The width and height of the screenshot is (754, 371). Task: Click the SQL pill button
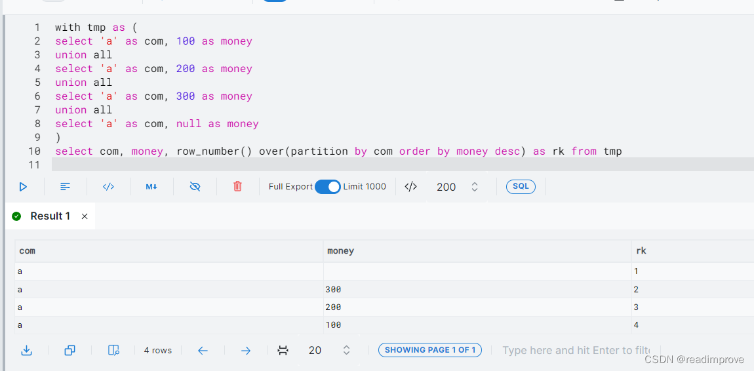point(521,186)
